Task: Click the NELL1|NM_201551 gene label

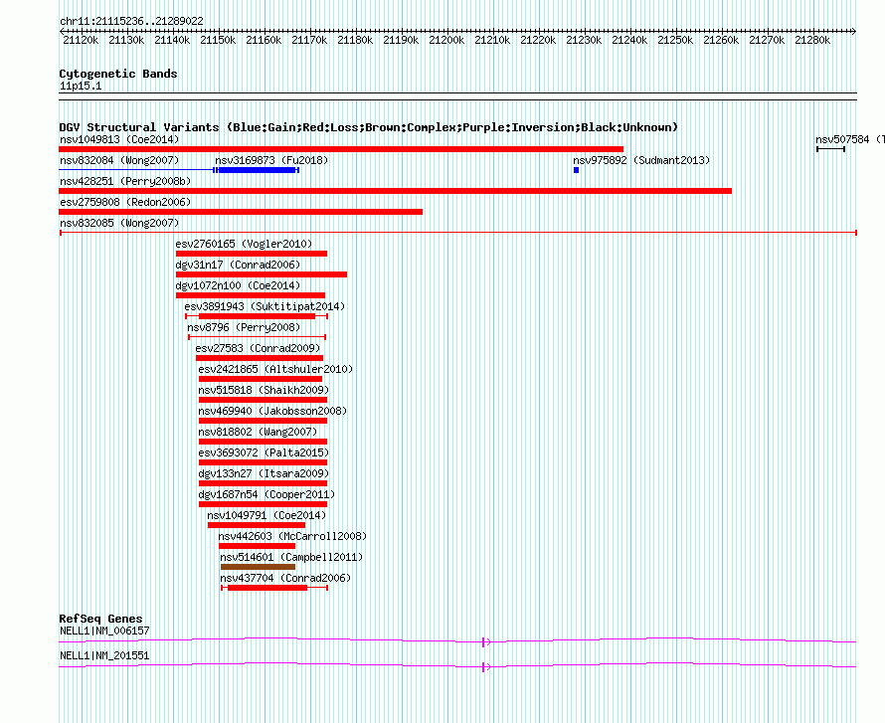Action: tap(104, 655)
